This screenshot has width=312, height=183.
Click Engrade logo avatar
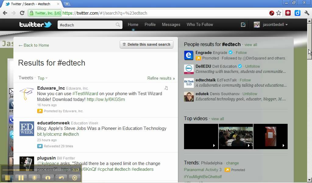[189, 56]
